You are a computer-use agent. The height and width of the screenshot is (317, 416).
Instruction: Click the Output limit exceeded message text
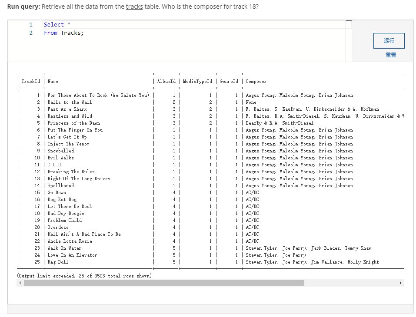[x=84, y=275]
